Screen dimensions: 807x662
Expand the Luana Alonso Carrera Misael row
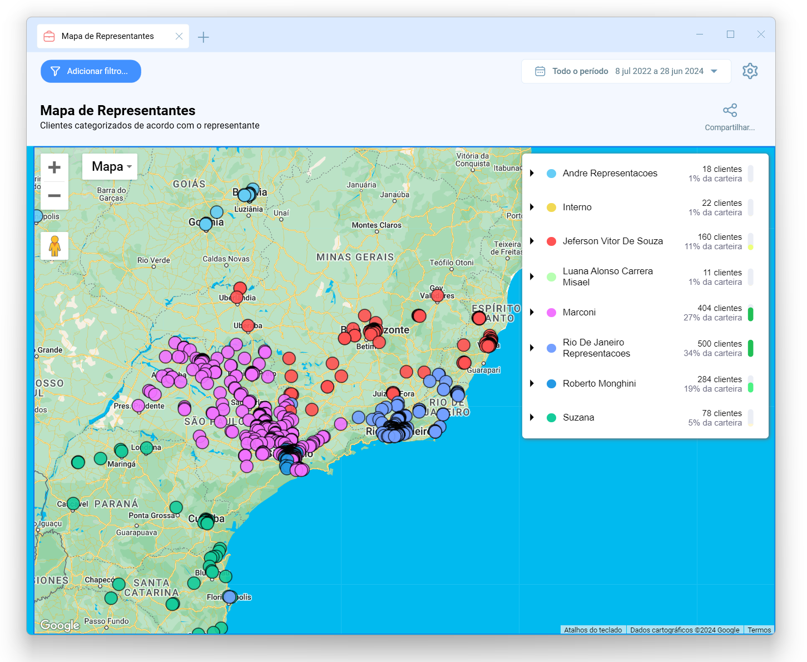pyautogui.click(x=532, y=277)
